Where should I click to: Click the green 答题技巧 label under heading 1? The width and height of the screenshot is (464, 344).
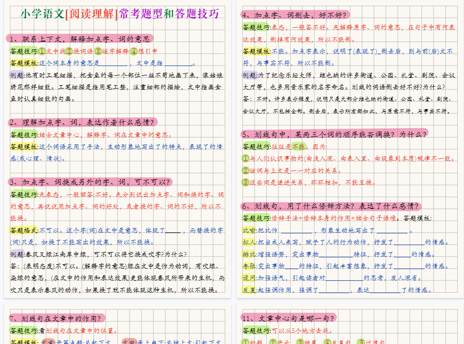click(x=24, y=51)
